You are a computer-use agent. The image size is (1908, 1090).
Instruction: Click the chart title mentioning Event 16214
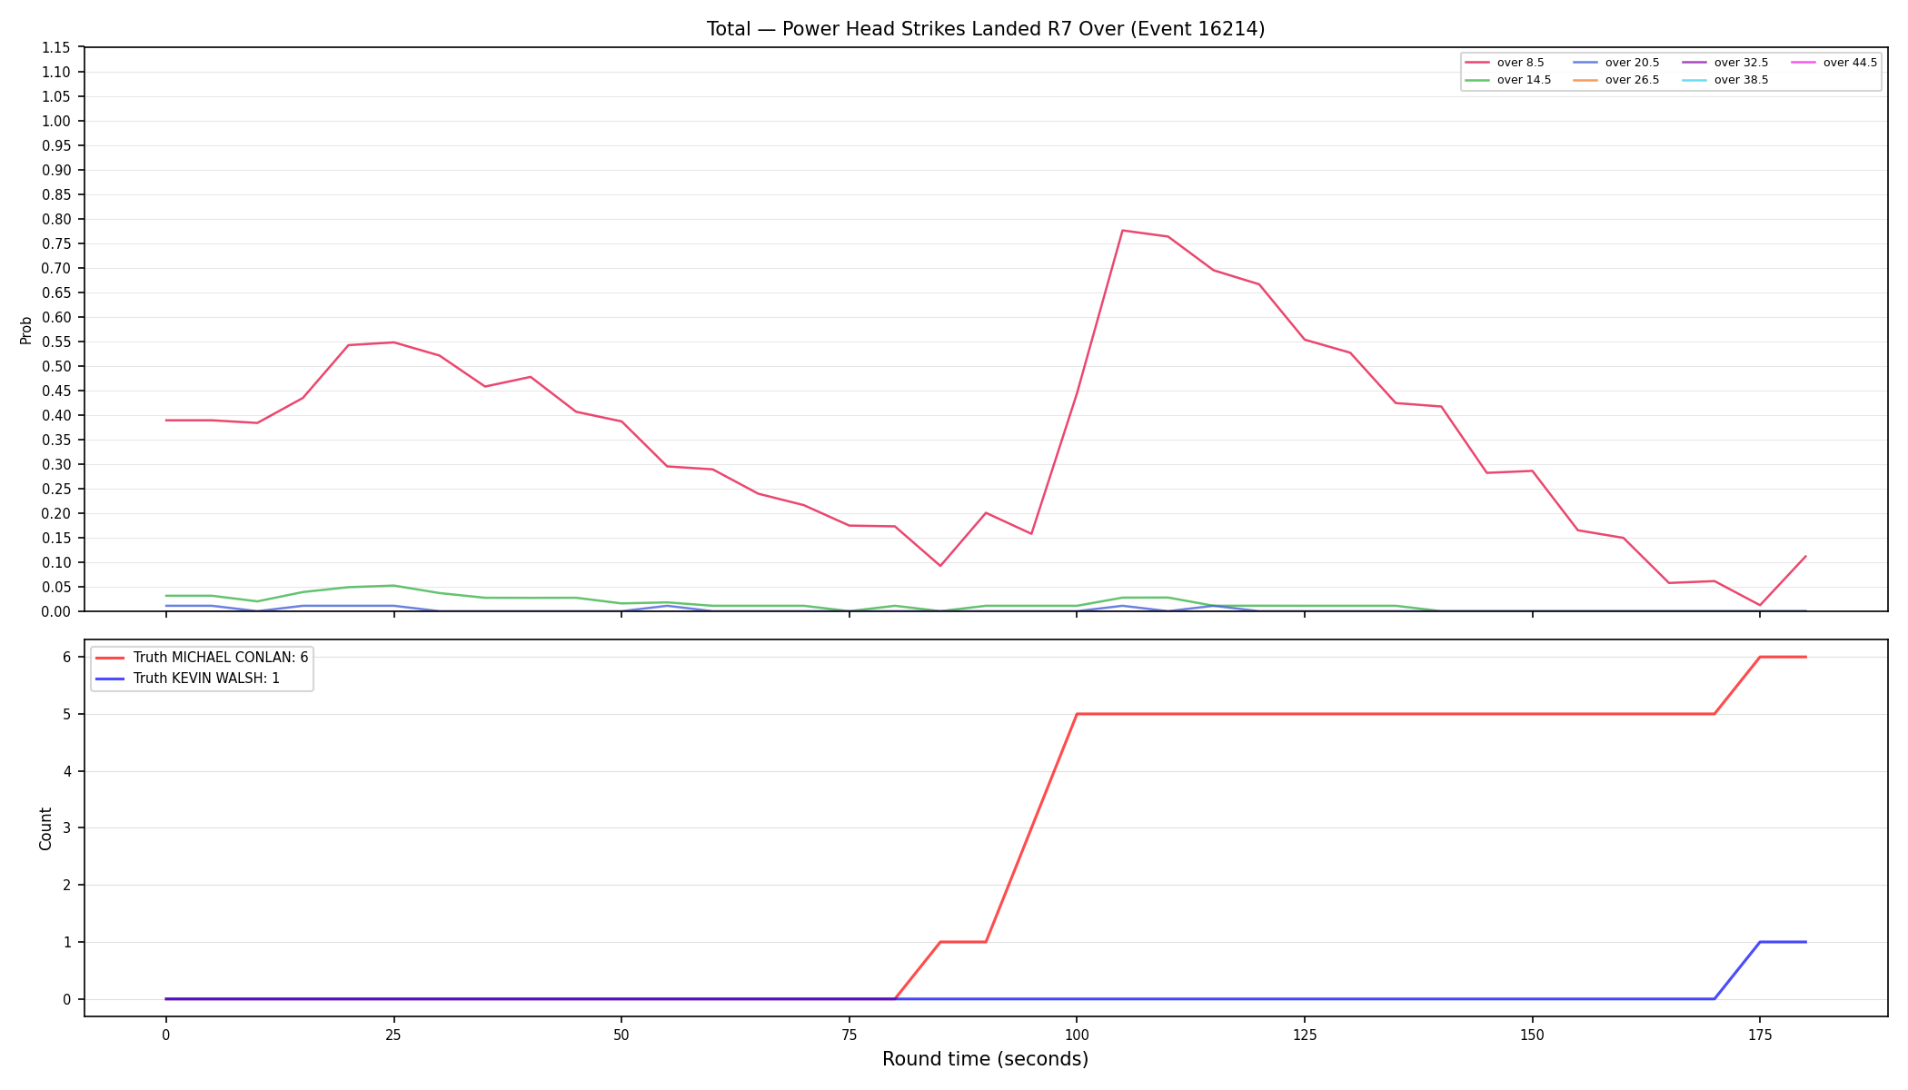tap(986, 29)
